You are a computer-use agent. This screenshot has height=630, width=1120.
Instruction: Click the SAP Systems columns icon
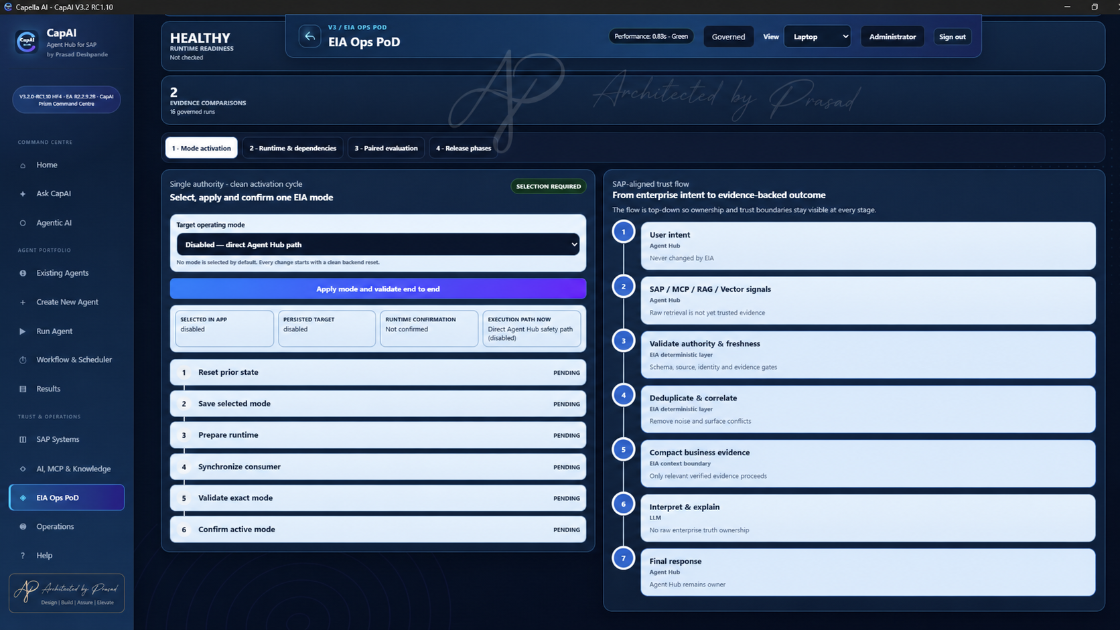click(23, 440)
